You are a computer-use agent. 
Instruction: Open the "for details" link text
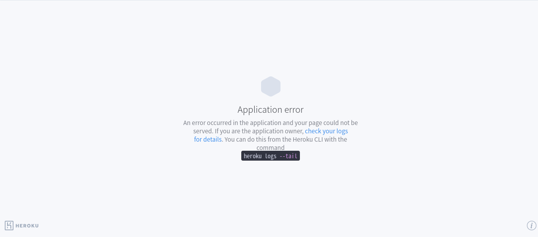[x=208, y=139]
